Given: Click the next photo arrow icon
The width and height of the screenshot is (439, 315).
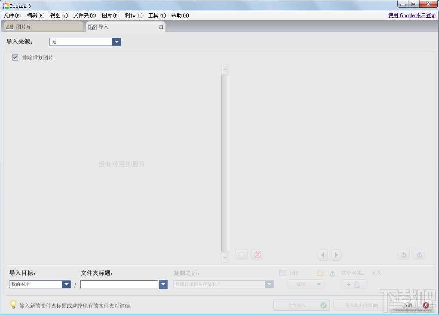Looking at the screenshot, I should [337, 254].
